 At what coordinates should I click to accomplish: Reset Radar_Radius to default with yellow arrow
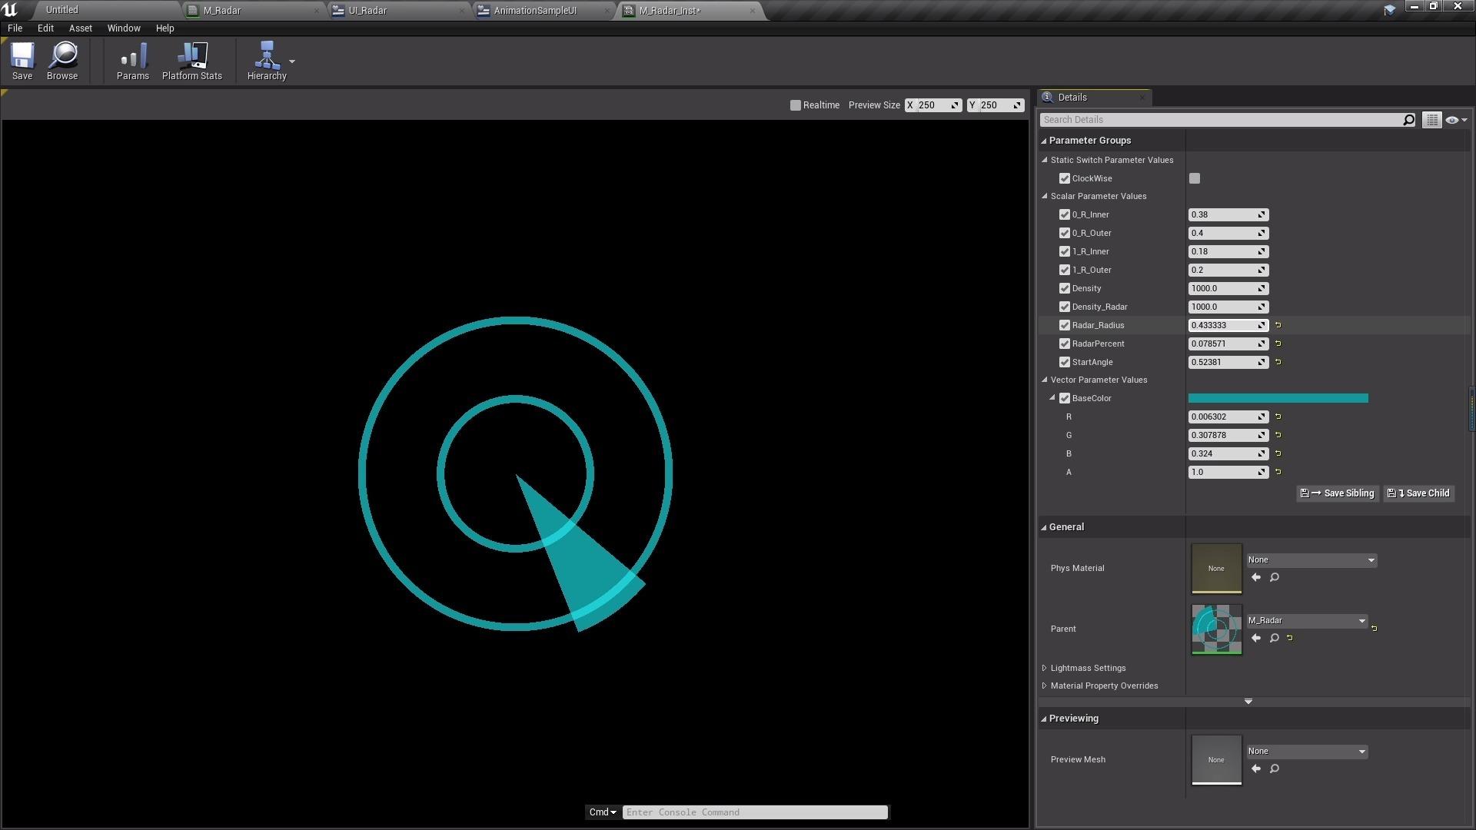coord(1278,325)
